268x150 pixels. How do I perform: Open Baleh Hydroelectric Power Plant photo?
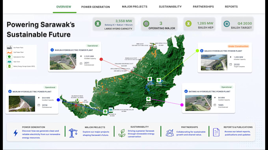(214, 62)
